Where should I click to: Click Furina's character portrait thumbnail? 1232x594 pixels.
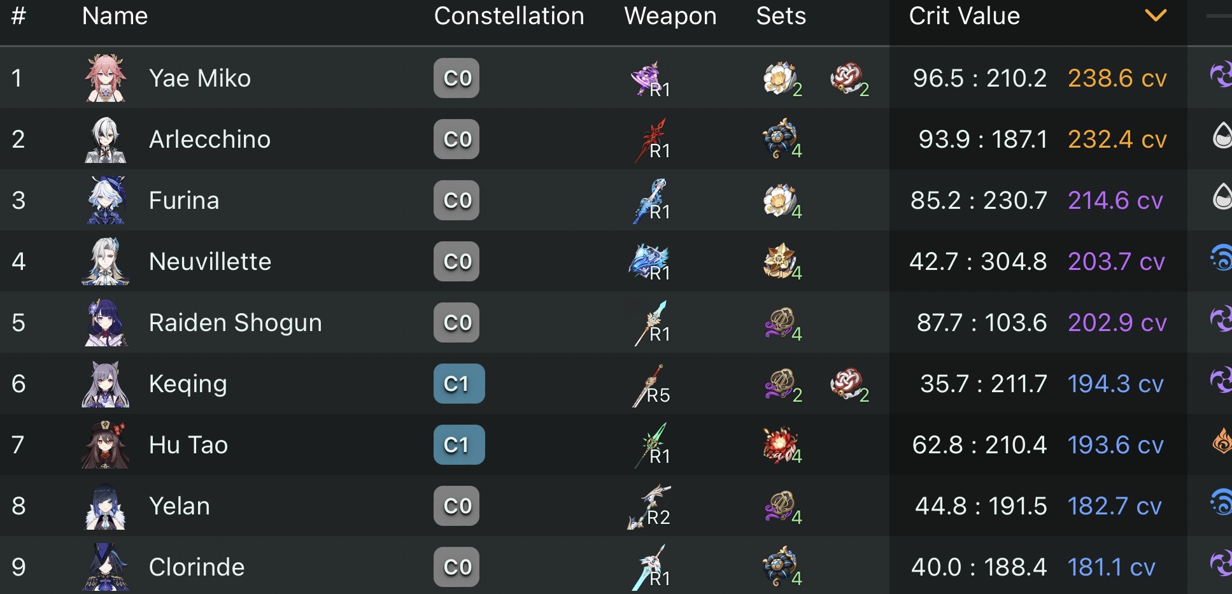point(106,201)
